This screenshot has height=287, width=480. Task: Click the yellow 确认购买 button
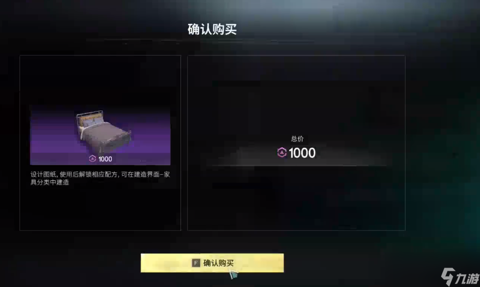click(212, 263)
